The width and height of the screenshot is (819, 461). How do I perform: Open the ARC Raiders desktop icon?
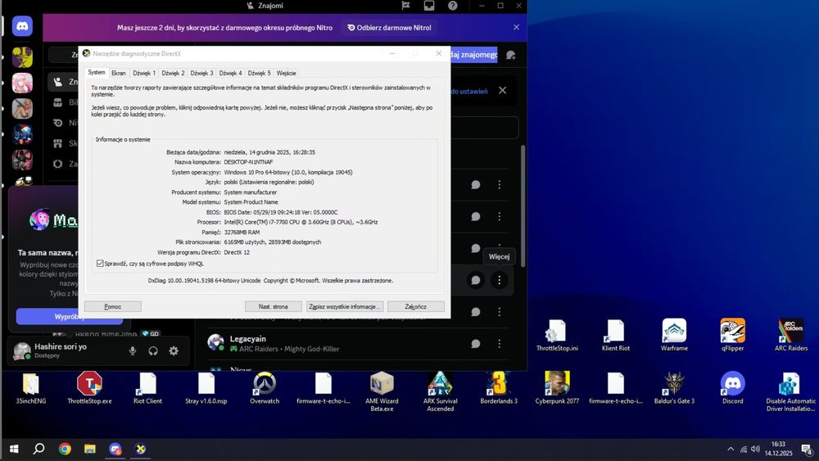791,335
